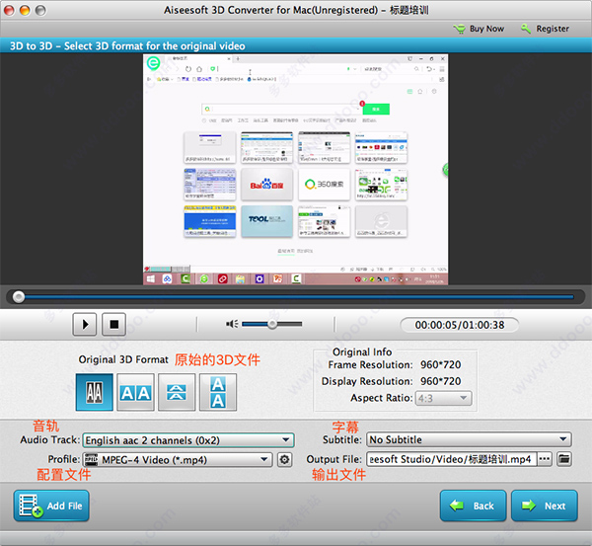This screenshot has width=592, height=546.
Task: Open profile settings gear icon
Action: coord(284,460)
